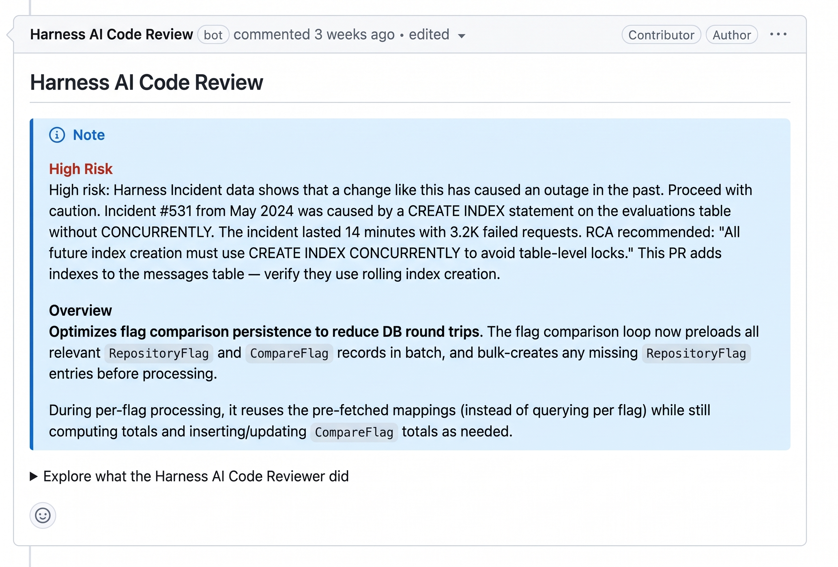Click the disclosure triangle beside Explore section

click(x=33, y=476)
